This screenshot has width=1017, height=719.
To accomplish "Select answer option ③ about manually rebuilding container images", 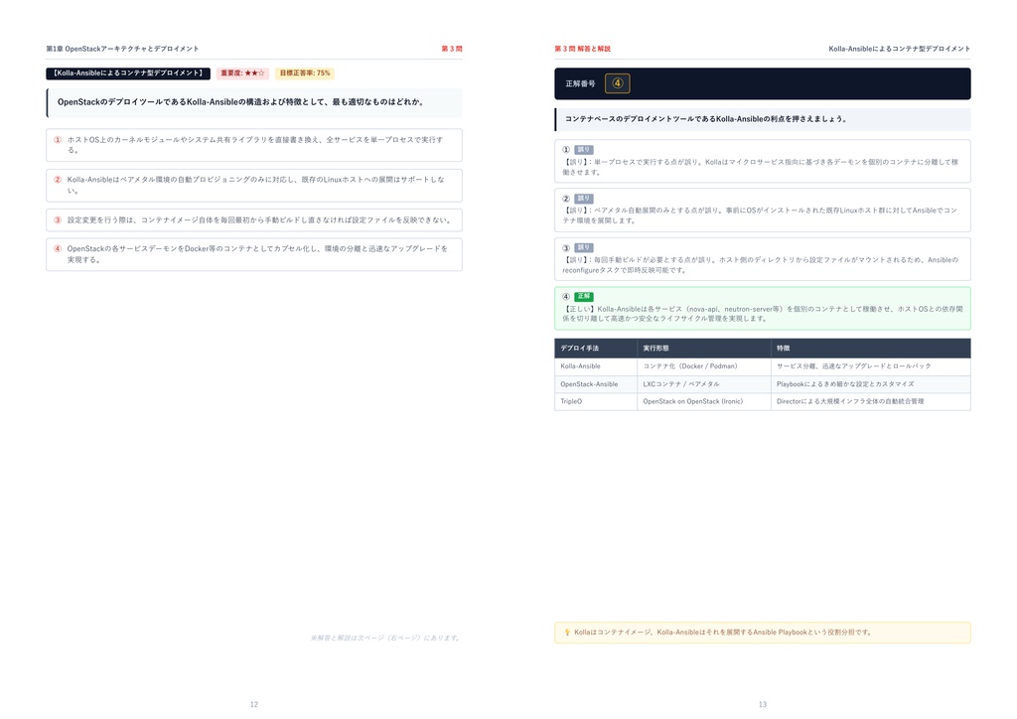I will pos(254,220).
